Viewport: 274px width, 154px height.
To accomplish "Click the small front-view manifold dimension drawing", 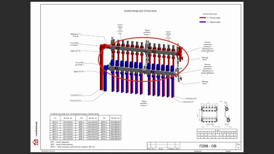I will coord(209,114).
